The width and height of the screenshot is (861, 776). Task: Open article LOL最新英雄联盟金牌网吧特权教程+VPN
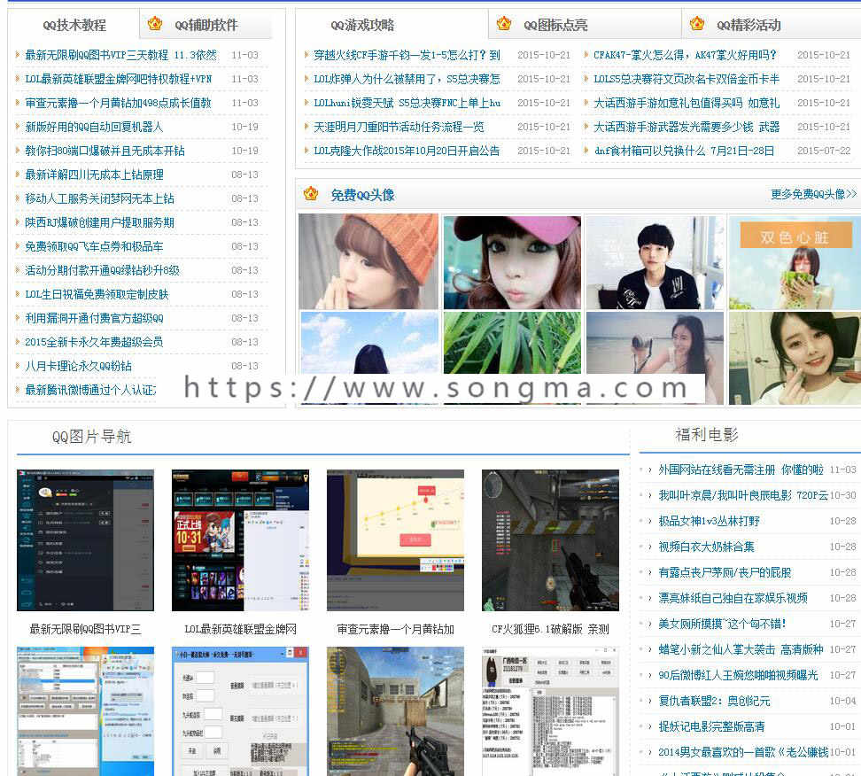118,79
